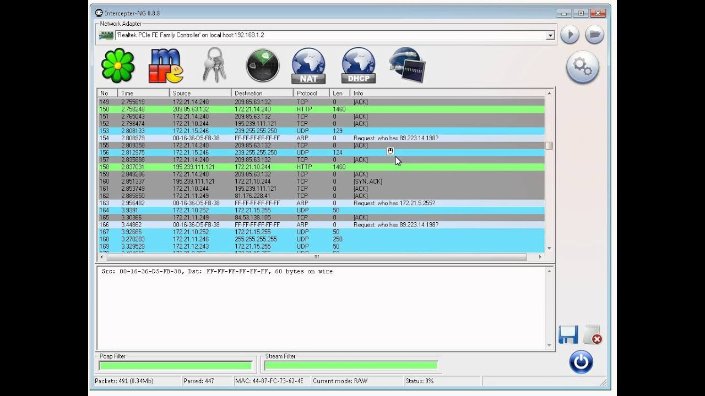Open ICQ messengers mode flower icon
The image size is (705, 396).
(x=118, y=65)
